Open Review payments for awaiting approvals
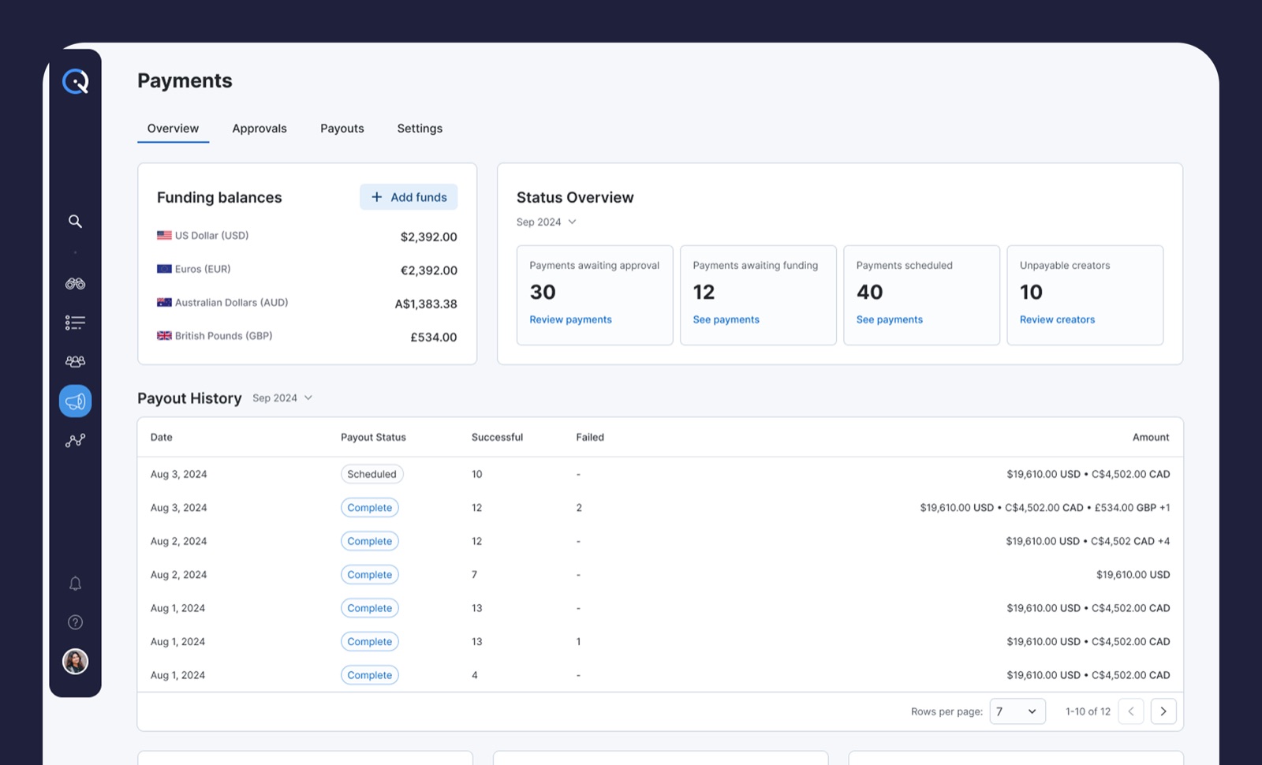 click(x=570, y=319)
